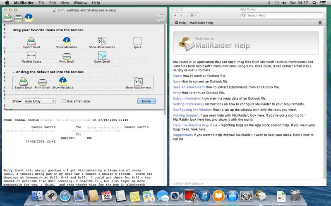Viewport: 331px width, 206px height.
Task: Select the Open Email item in palette
Action: 102,57
